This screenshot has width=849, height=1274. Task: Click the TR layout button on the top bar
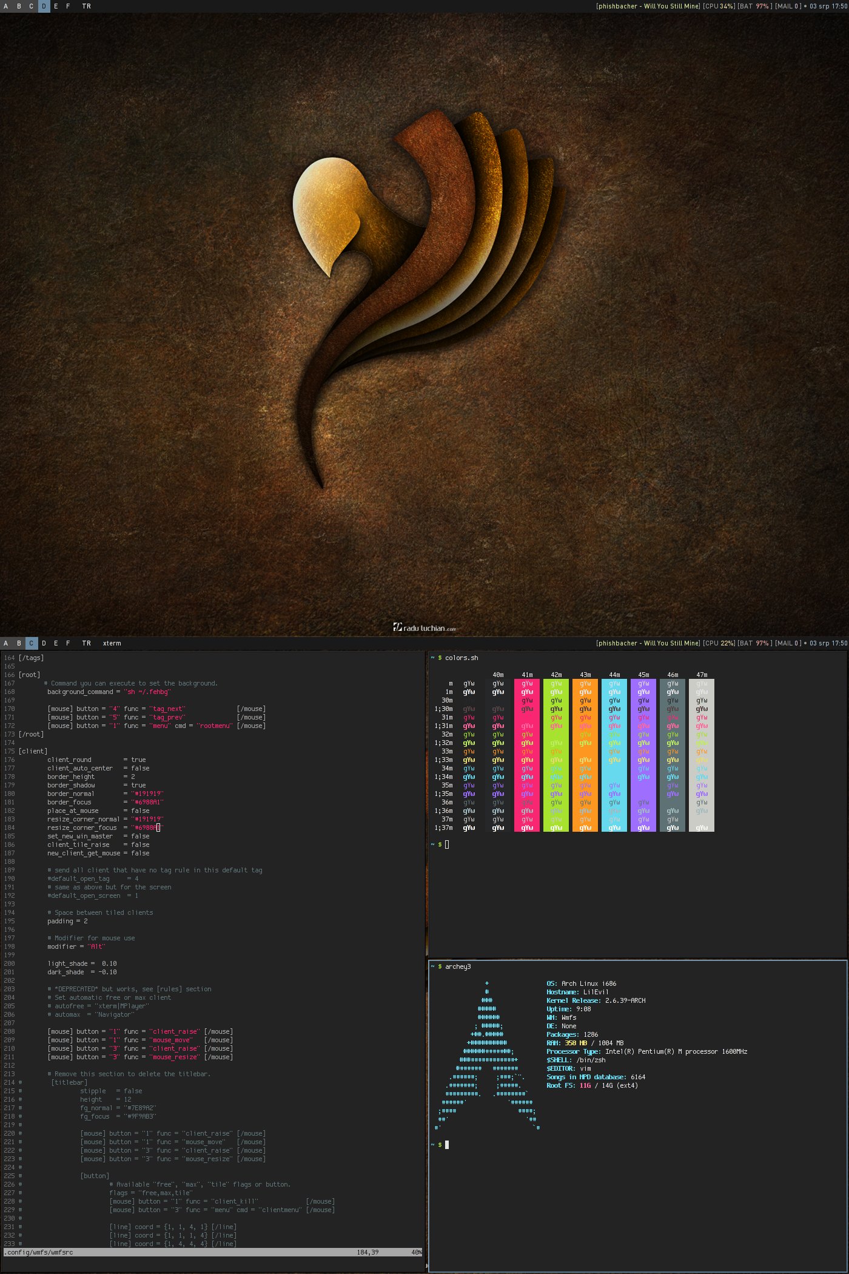point(87,6)
